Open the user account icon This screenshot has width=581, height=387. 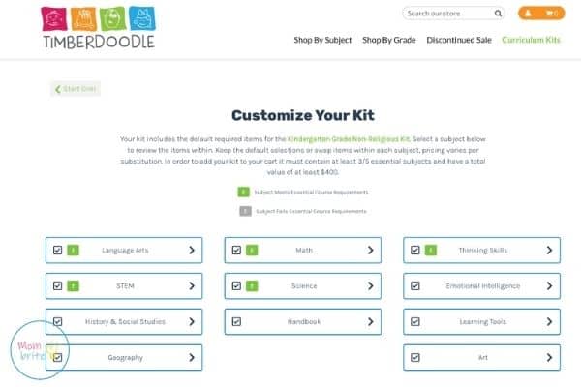tap(528, 14)
